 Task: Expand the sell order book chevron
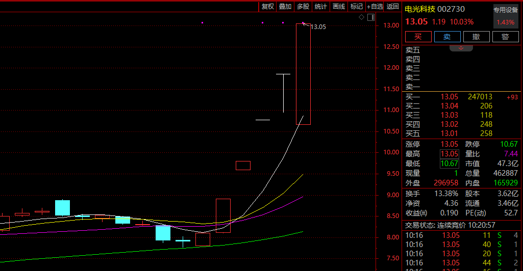tap(461, 47)
